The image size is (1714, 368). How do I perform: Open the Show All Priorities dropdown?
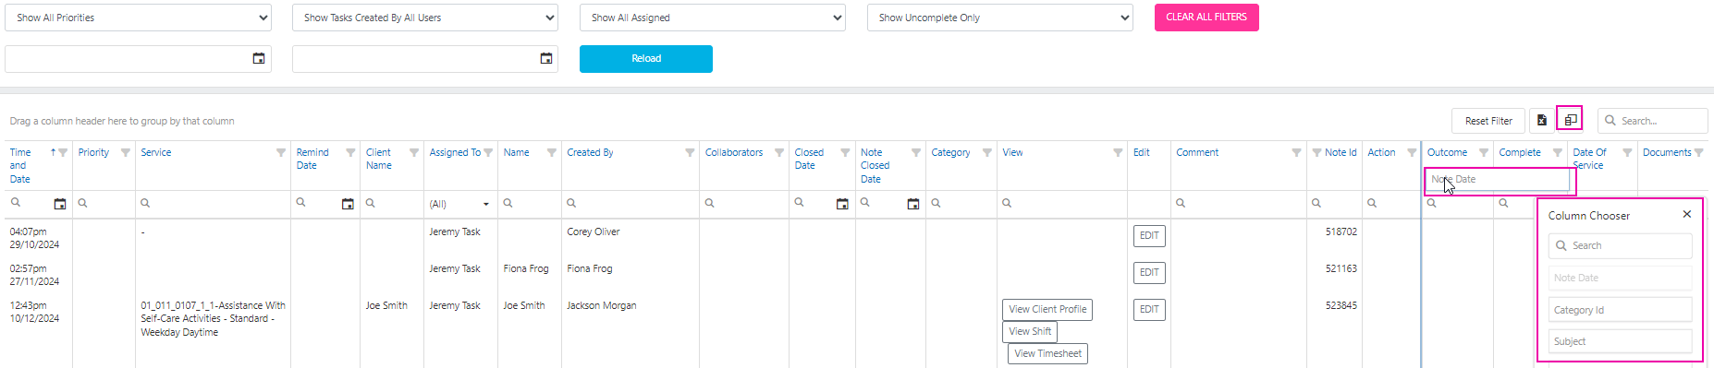coord(138,18)
